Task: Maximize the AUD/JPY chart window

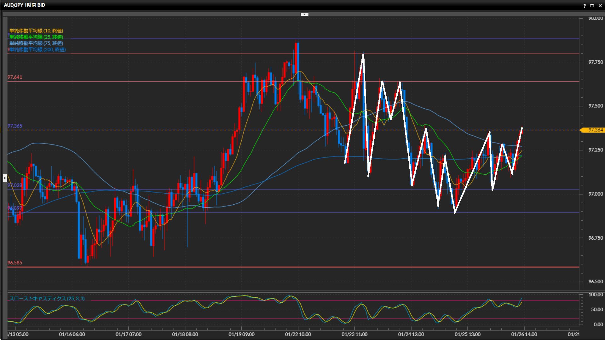Action: click(x=592, y=6)
